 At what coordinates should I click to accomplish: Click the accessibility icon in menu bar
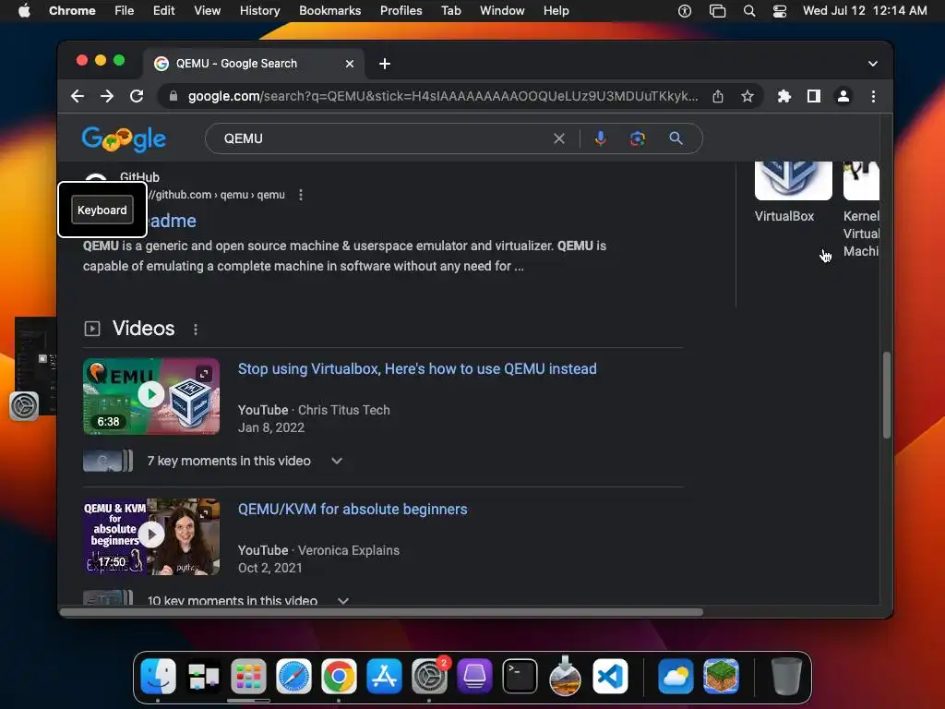point(685,11)
